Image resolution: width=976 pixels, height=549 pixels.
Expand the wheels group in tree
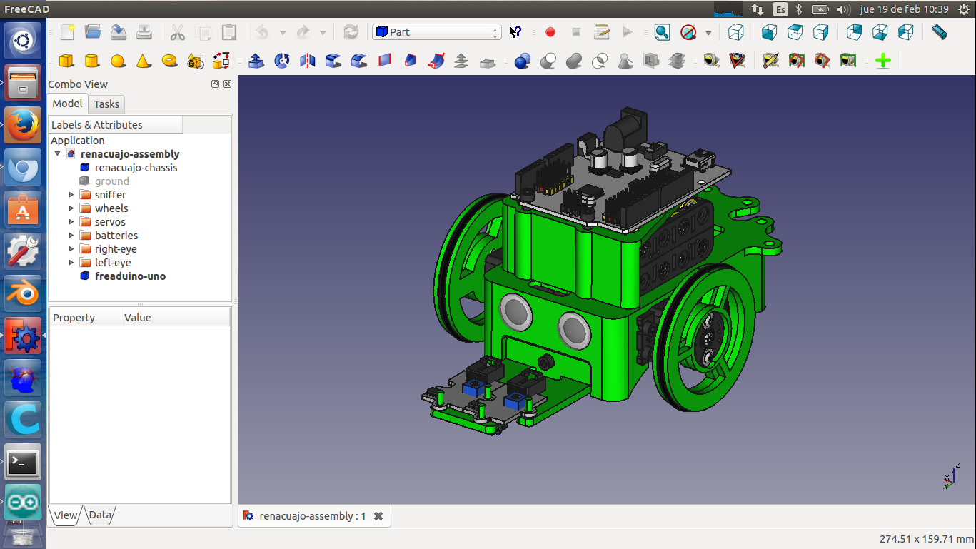[71, 208]
